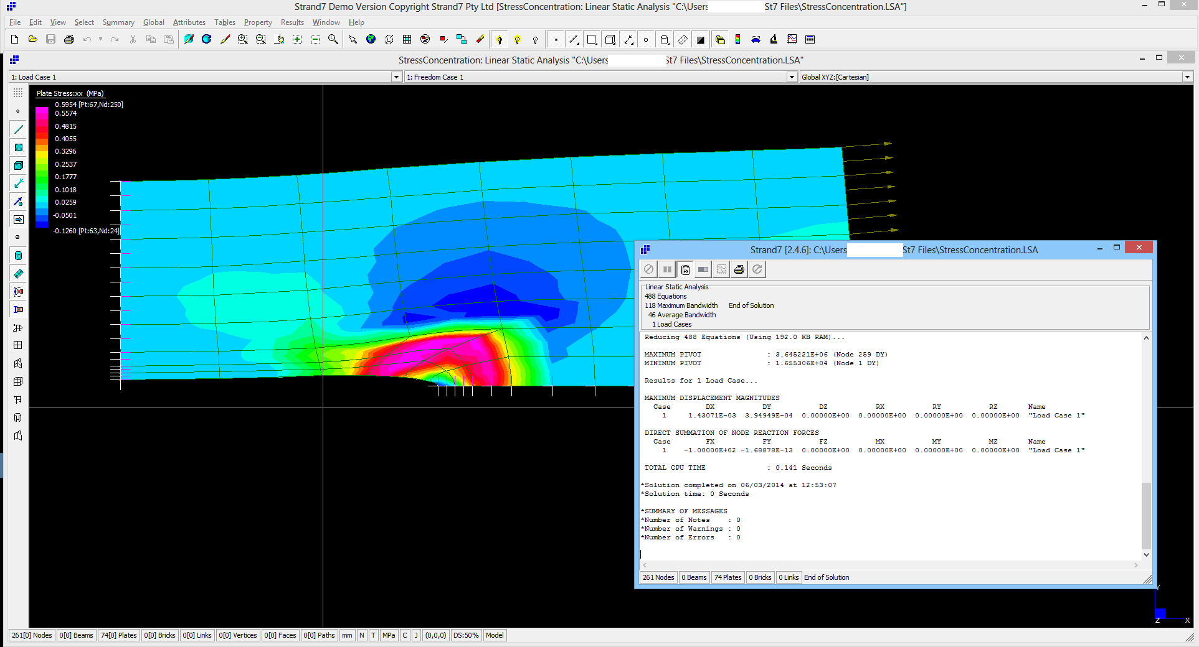Image resolution: width=1199 pixels, height=647 pixels.
Task: Open the Attributes menu
Action: point(189,22)
